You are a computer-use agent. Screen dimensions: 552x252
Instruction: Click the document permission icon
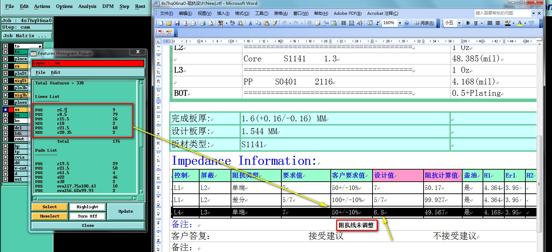point(185,23)
